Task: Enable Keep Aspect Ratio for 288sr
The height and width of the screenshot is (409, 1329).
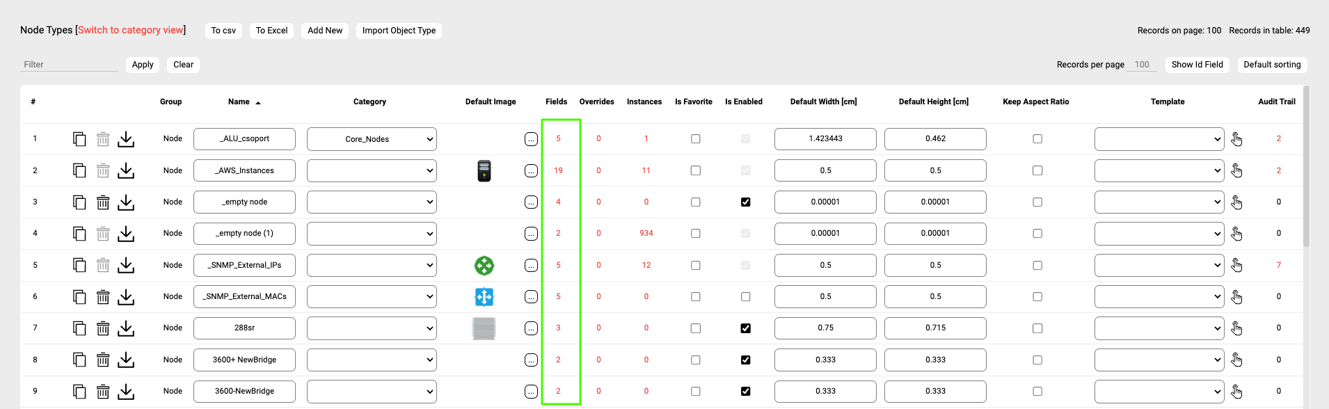Action: [1037, 328]
